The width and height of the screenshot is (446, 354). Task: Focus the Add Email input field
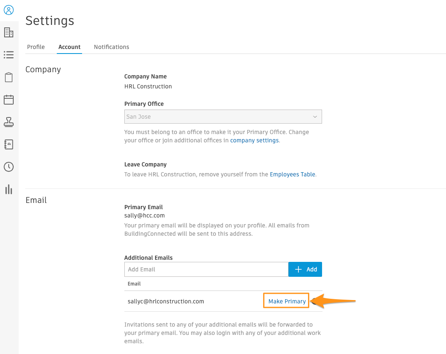[206, 269]
